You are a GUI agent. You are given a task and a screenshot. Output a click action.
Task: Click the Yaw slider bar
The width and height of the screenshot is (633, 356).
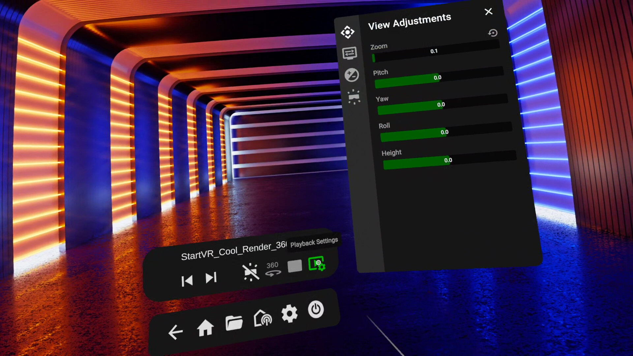point(442,105)
